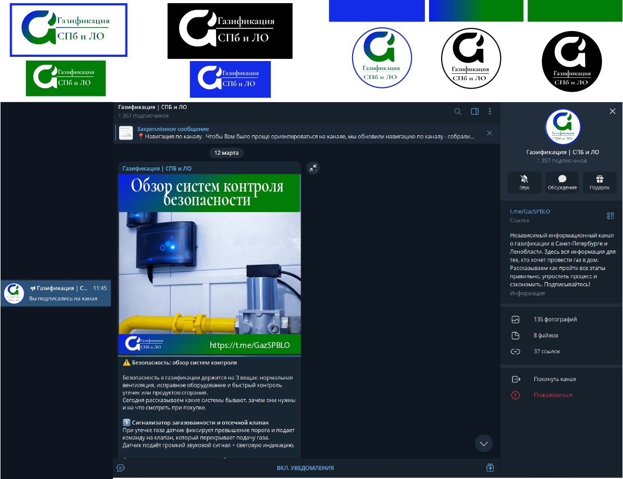Enable notifications with ВКЛ. УВЕДОМЛЕНИЯ
The height and width of the screenshot is (479, 623).
305,468
